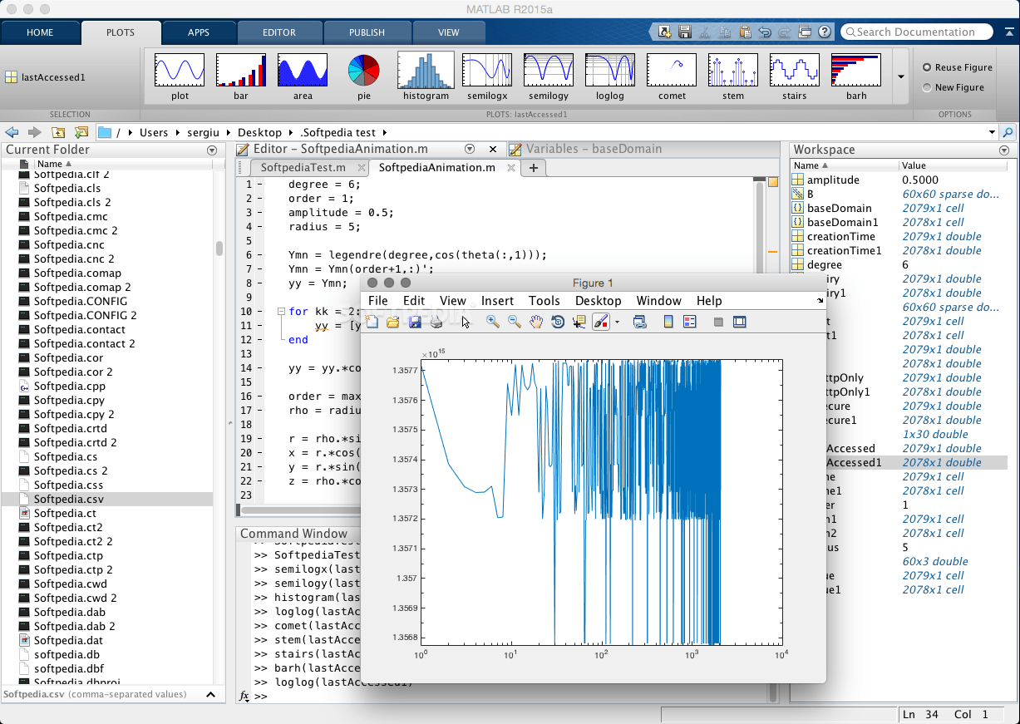Click Undo arrow in MATLAB quick access toolbar

(765, 32)
